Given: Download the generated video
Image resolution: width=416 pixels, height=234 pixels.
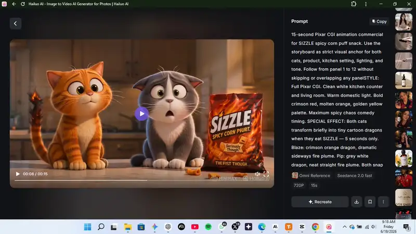Looking at the screenshot, I should tap(357, 202).
